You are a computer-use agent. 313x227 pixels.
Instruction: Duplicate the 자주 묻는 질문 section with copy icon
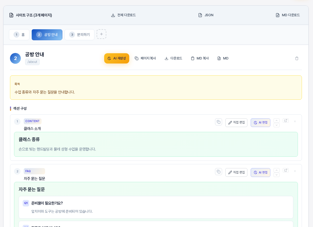point(219,172)
